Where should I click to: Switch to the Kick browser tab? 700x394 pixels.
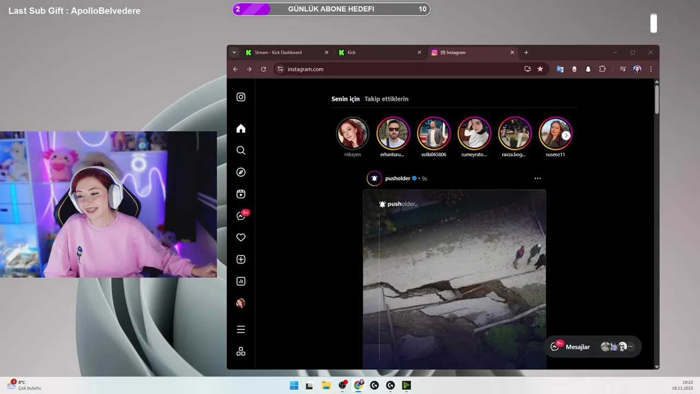(x=380, y=53)
